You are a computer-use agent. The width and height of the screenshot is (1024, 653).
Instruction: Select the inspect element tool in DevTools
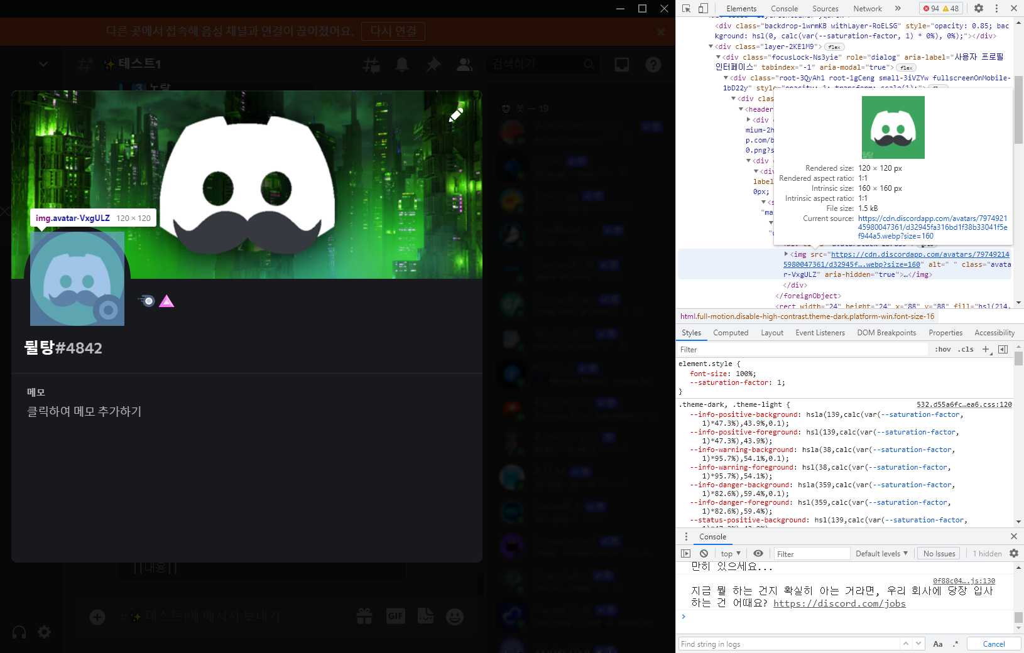[686, 8]
